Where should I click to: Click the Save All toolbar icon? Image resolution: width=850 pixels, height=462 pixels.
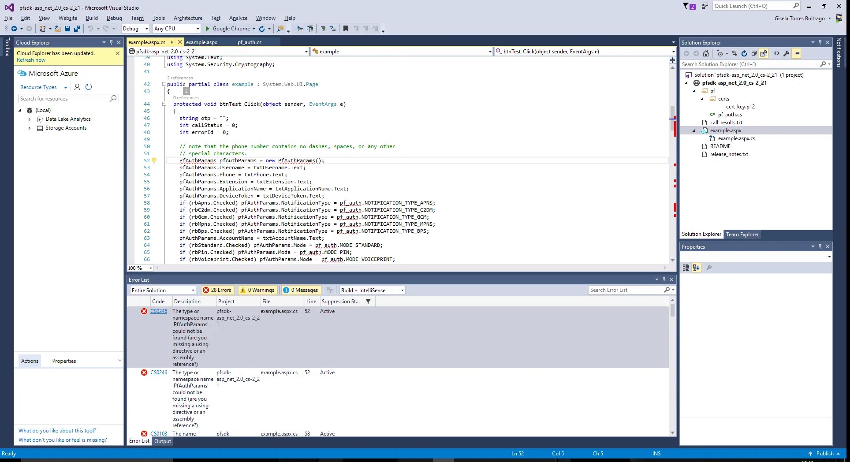[77, 29]
